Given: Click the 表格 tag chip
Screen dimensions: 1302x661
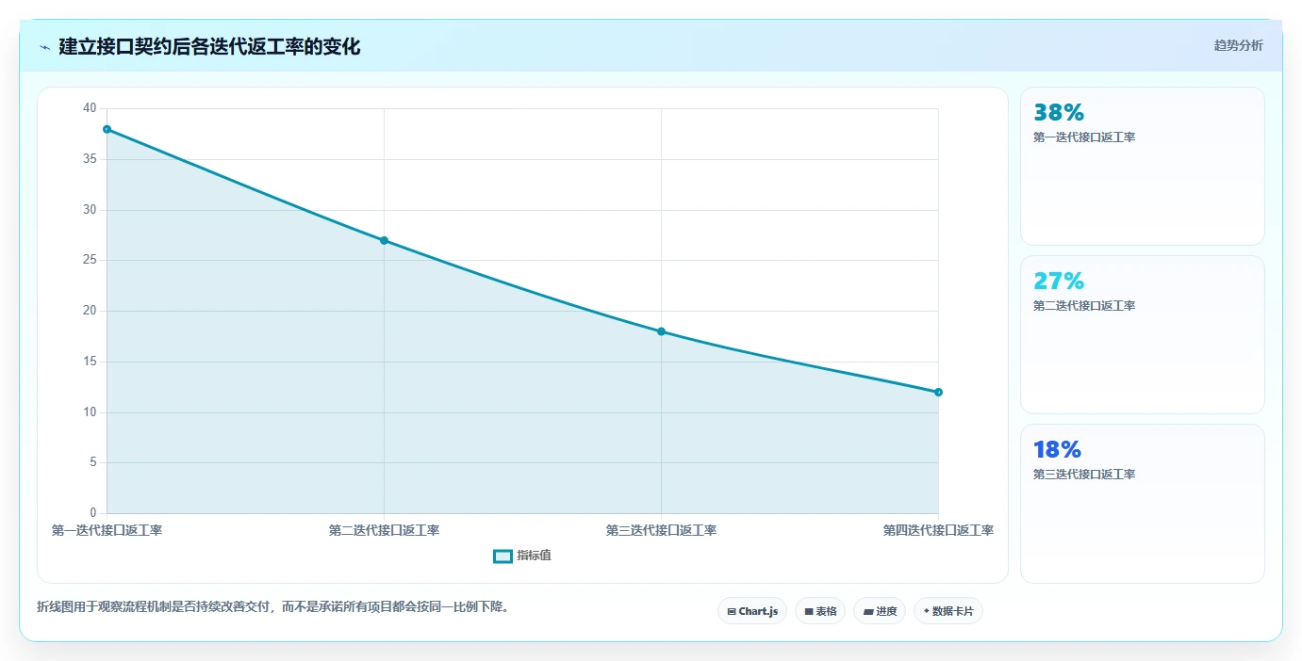Looking at the screenshot, I should [x=820, y=611].
